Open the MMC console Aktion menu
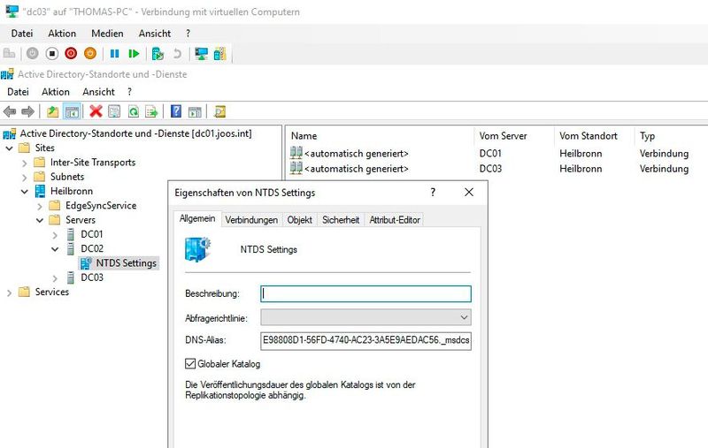 coord(56,92)
